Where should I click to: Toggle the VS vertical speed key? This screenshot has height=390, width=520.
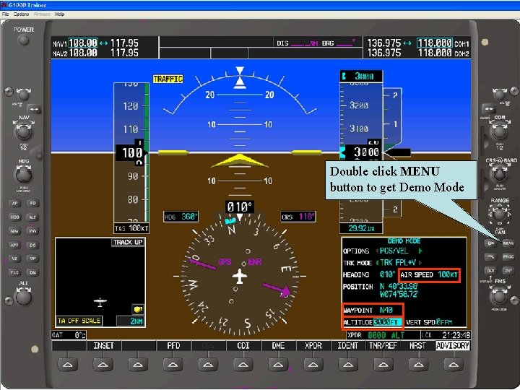[x=14, y=259]
